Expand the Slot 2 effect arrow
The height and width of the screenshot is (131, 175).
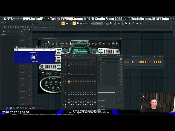(99, 64)
